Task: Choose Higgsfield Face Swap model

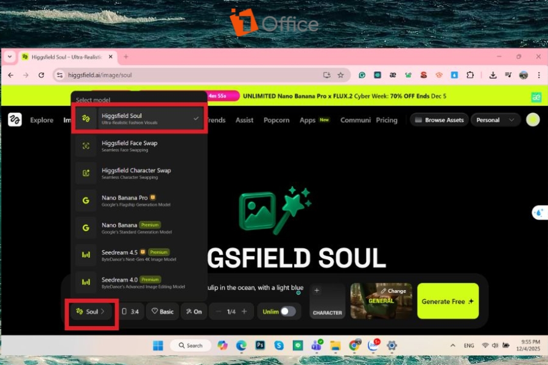Action: [x=139, y=146]
